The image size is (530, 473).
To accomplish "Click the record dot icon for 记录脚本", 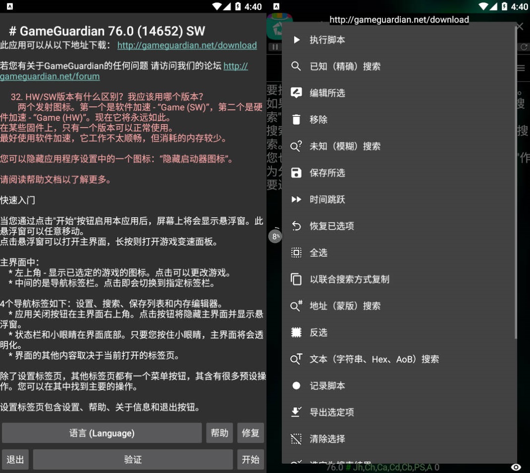I will 296,385.
